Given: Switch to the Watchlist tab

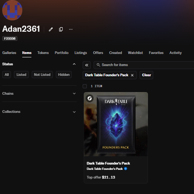Looking at the screenshot, I should [135, 53].
